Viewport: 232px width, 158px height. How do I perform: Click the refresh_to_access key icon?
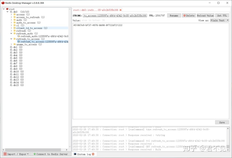click(x=19, y=42)
